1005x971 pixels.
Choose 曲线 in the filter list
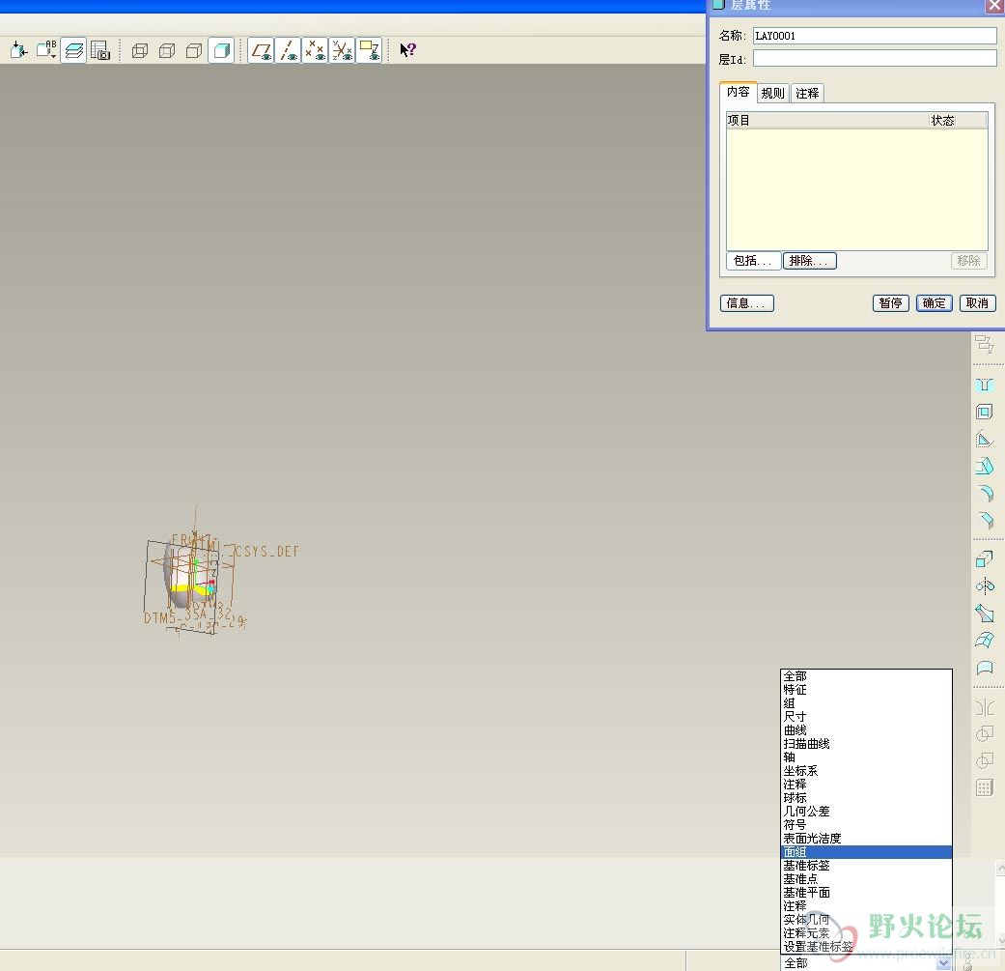click(x=866, y=729)
